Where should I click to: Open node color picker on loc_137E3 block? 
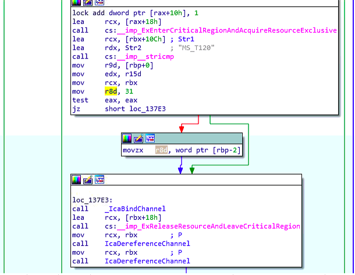pyautogui.click(x=76, y=180)
